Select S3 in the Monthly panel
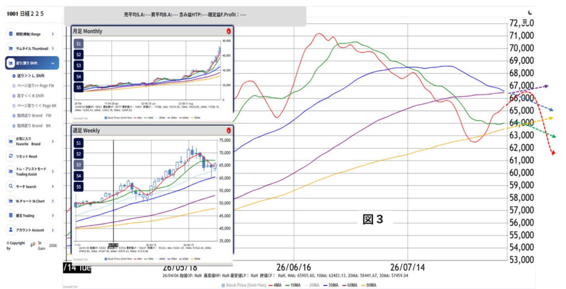This screenshot has height=289, width=566. (x=78, y=65)
